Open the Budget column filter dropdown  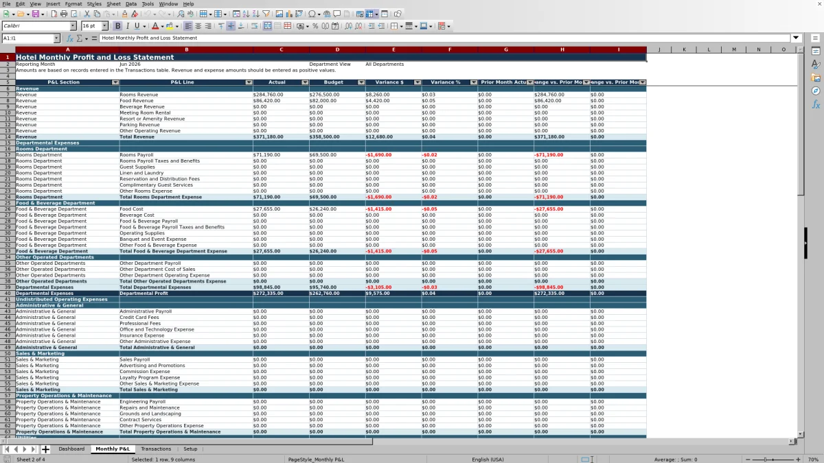click(x=361, y=82)
